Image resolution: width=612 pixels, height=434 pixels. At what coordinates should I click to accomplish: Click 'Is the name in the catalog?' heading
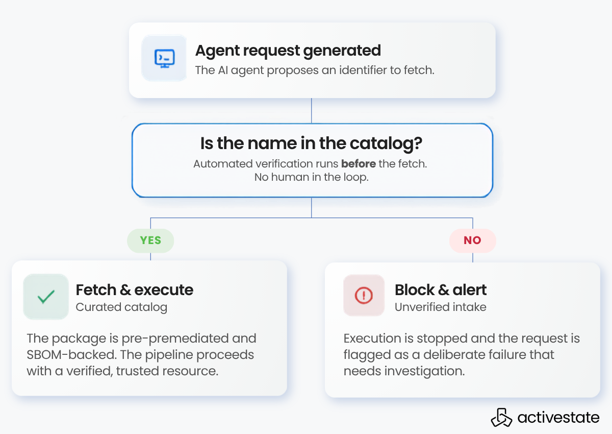tap(311, 143)
